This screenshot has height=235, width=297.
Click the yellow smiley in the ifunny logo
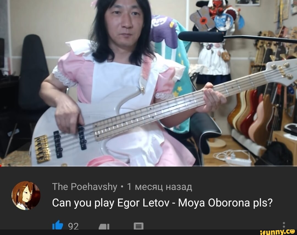293,231
